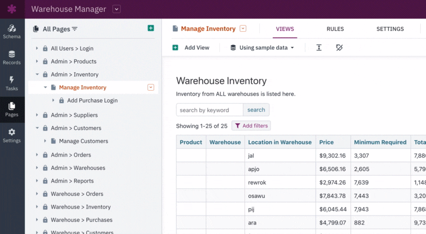Sort by the Product column header
Image resolution: width=426 pixels, height=234 pixels.
(x=191, y=142)
